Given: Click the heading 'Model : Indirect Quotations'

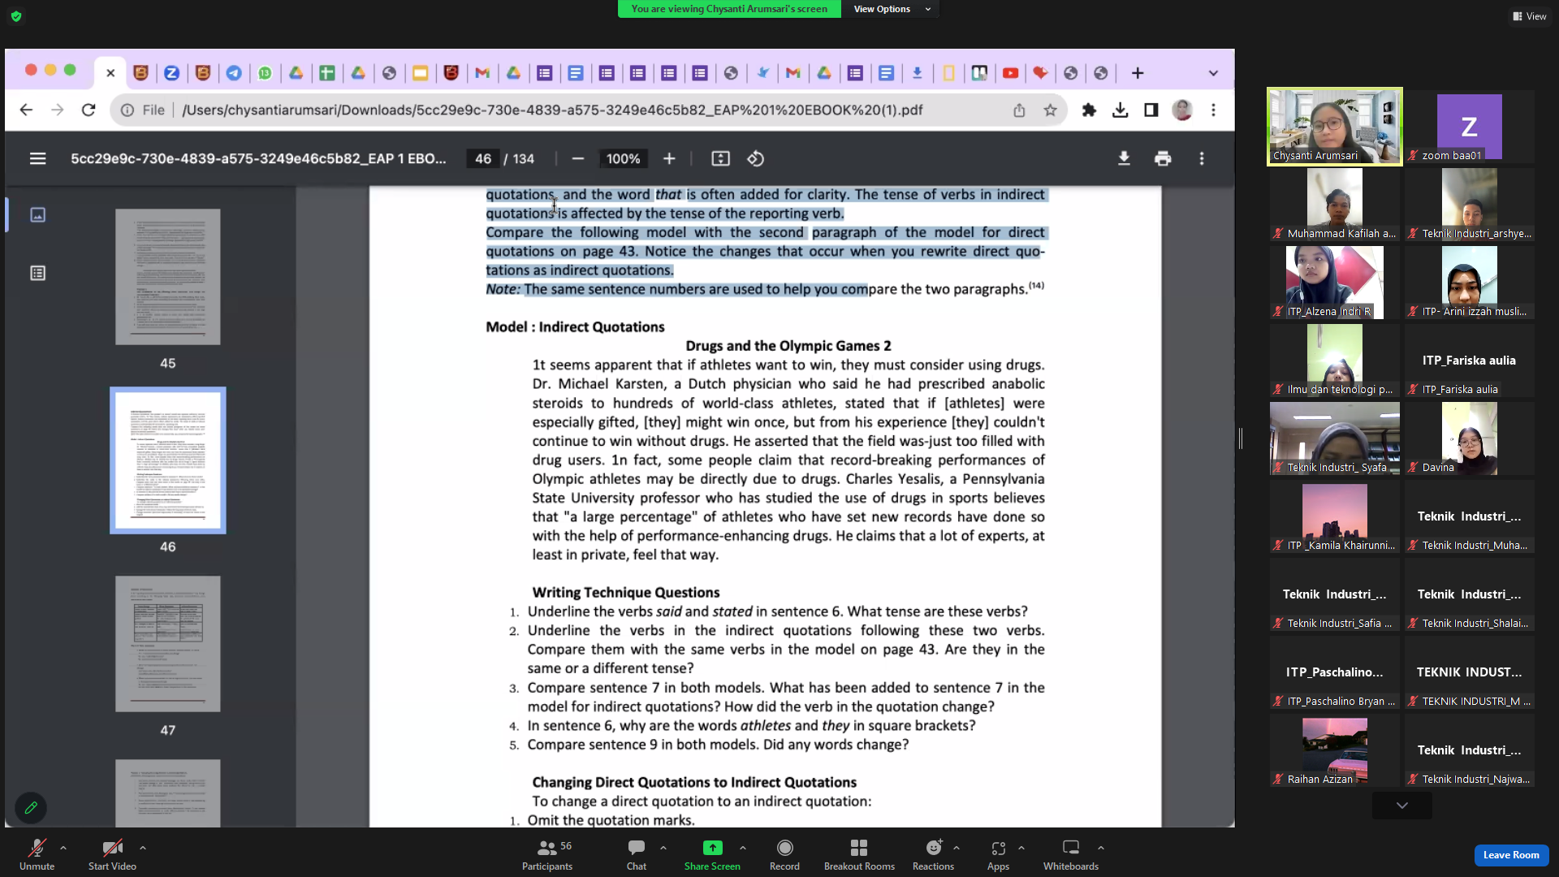Looking at the screenshot, I should point(575,326).
